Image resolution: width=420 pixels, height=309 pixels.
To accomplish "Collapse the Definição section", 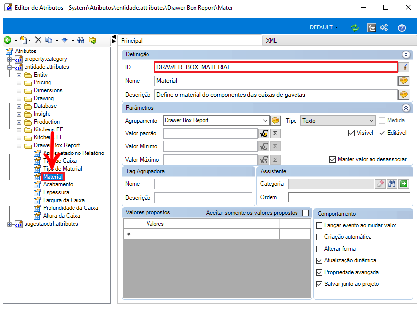I will click(406, 54).
